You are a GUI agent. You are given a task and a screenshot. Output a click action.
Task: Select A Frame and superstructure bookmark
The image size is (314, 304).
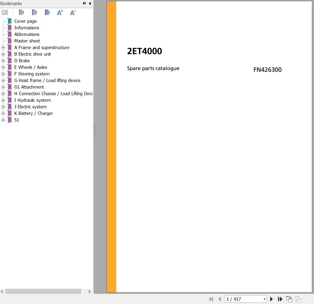(x=42, y=48)
